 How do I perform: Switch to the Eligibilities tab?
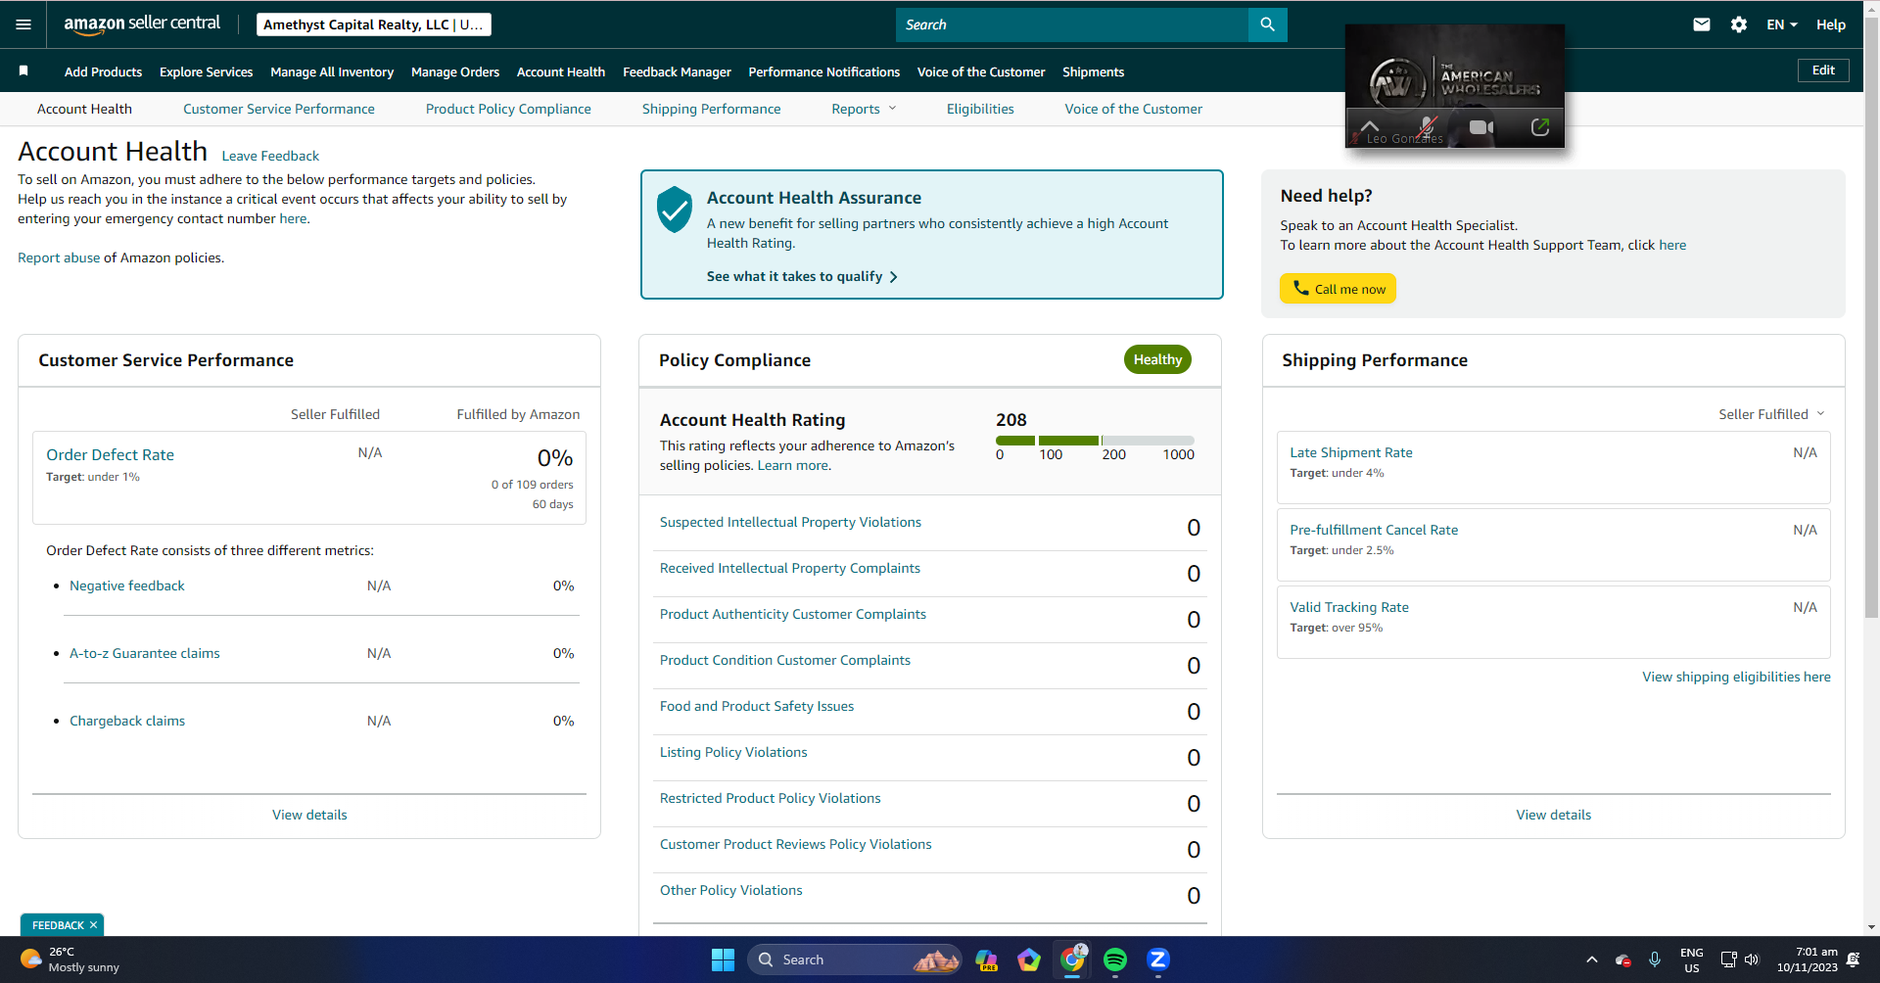coord(980,109)
